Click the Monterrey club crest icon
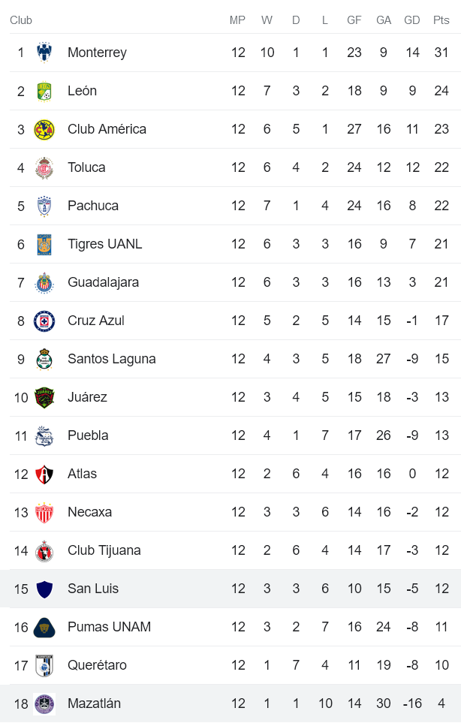Screen dimensions: 461x723 44,53
